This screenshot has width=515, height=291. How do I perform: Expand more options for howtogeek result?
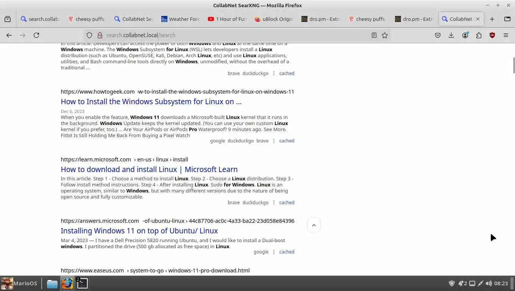tap(274, 141)
